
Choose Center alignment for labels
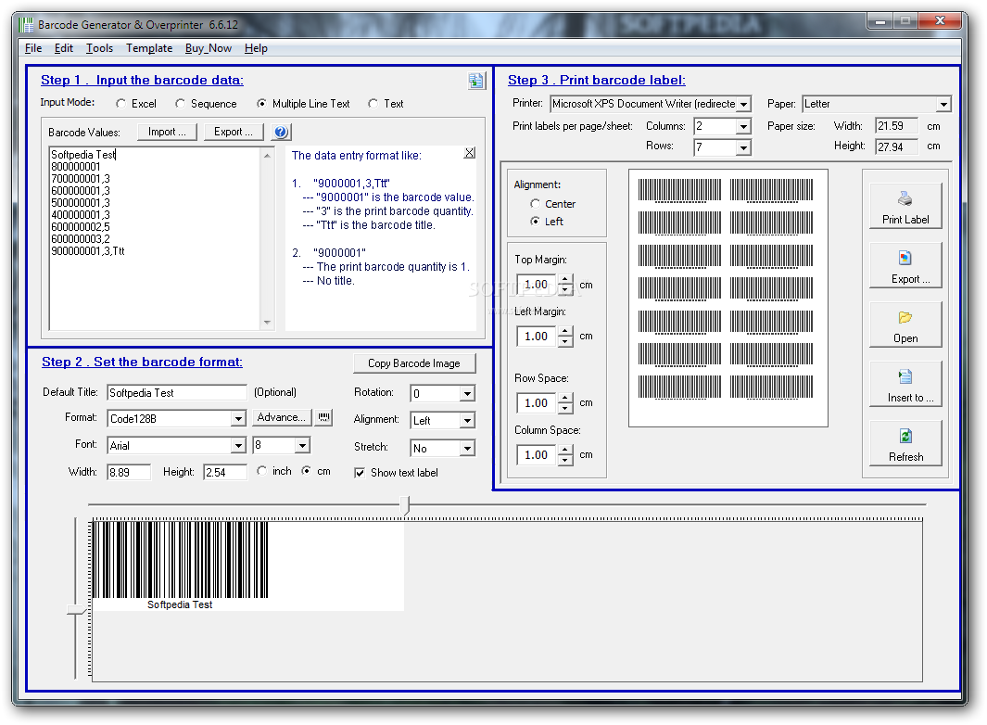pyautogui.click(x=535, y=203)
